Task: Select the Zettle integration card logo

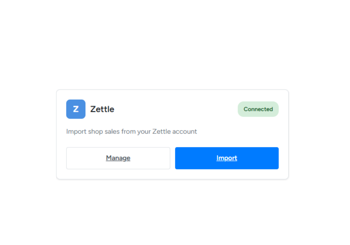Action: [x=76, y=109]
